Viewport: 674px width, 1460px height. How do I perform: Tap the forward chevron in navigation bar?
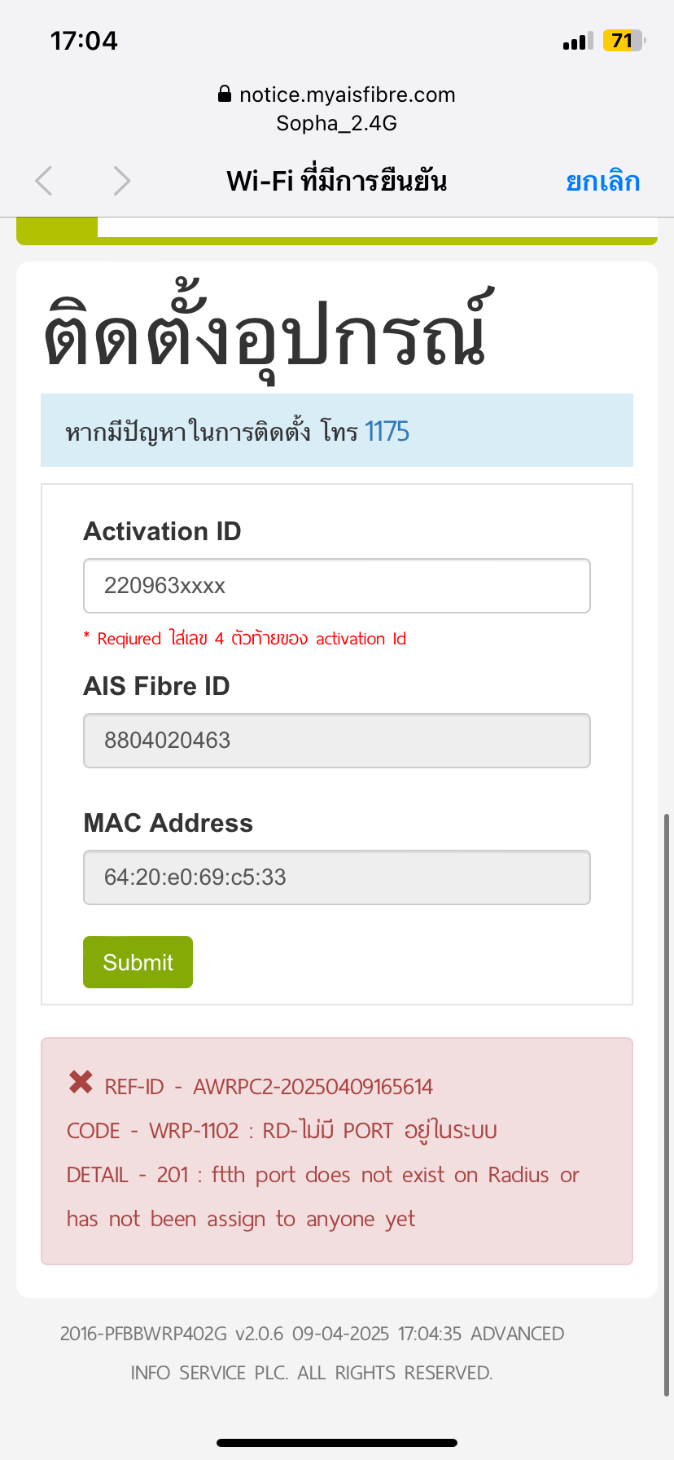point(122,181)
